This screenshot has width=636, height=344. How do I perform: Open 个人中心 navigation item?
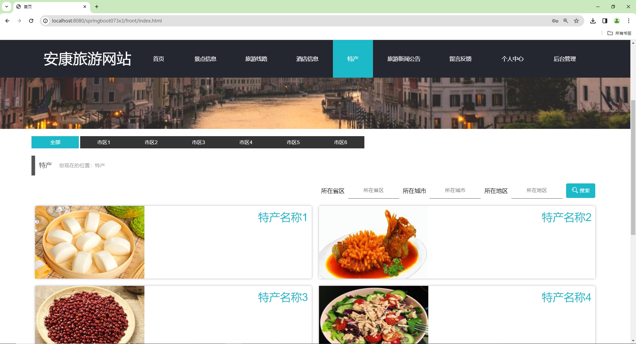512,59
